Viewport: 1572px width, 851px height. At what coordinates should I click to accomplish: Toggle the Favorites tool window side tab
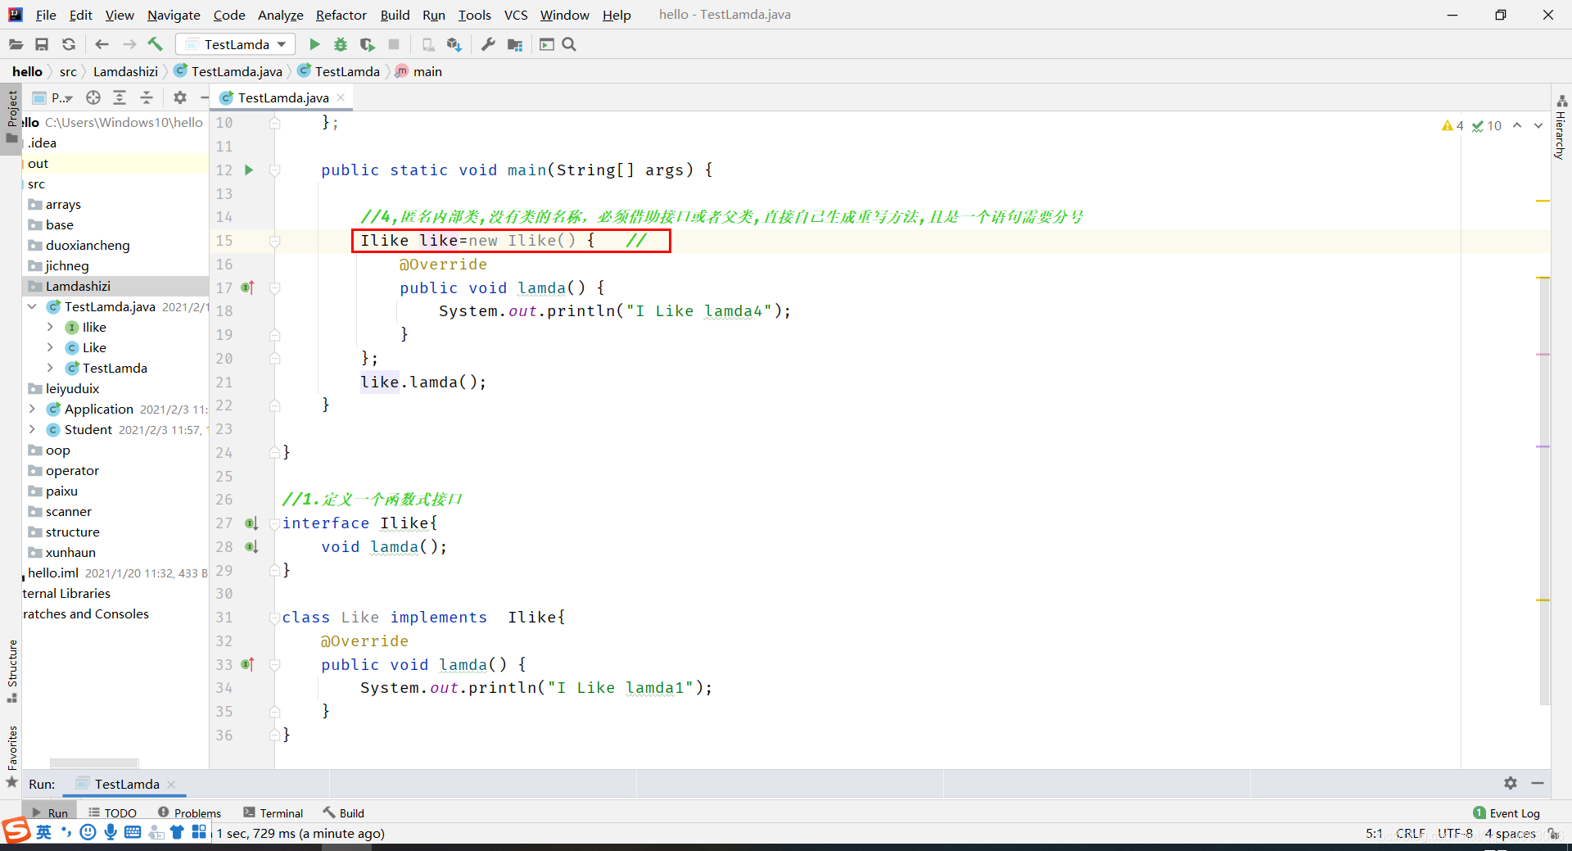pos(11,756)
